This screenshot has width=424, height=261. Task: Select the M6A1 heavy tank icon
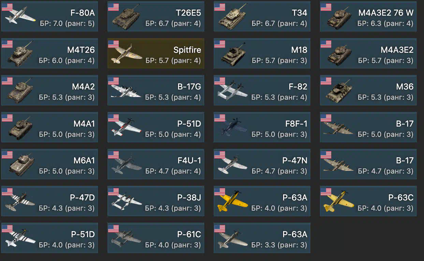pyautogui.click(x=21, y=165)
